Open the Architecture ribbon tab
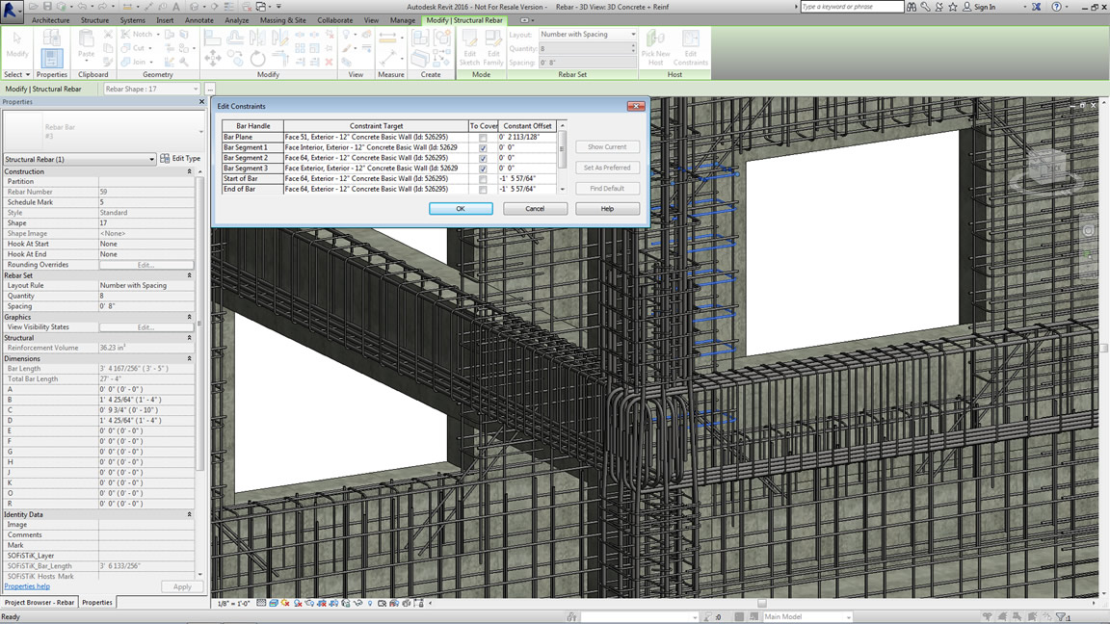This screenshot has height=624, width=1110. coord(50,20)
